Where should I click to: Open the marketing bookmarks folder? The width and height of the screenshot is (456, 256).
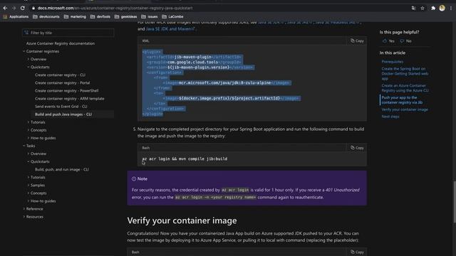click(75, 17)
